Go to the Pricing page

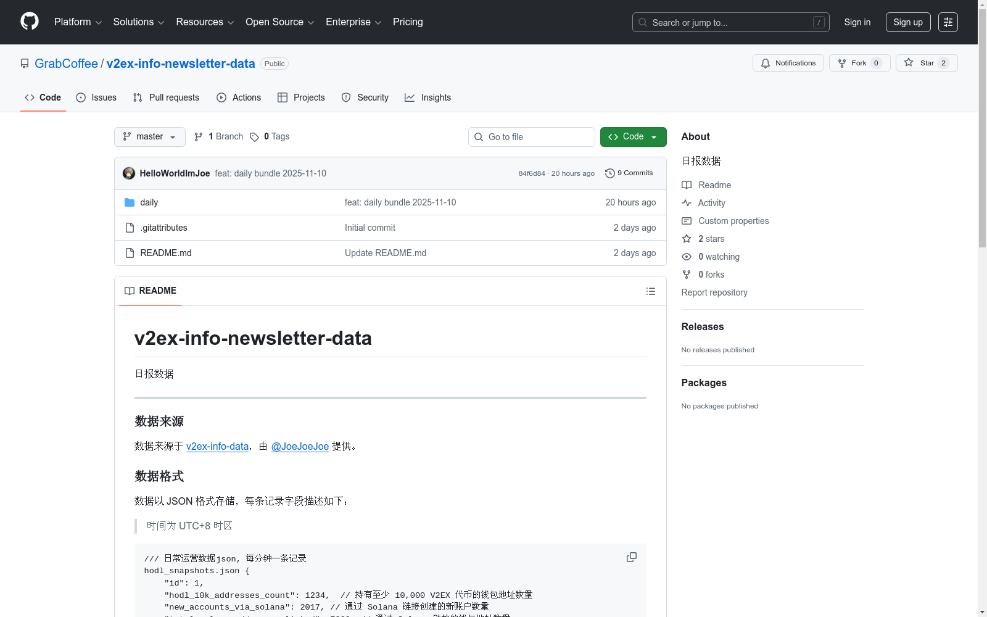point(408,22)
